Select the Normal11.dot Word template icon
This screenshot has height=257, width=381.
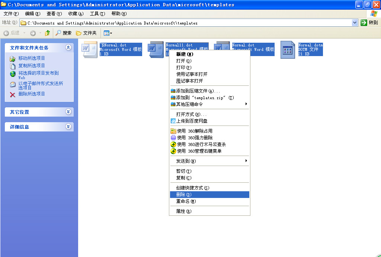pyautogui.click(x=156, y=49)
